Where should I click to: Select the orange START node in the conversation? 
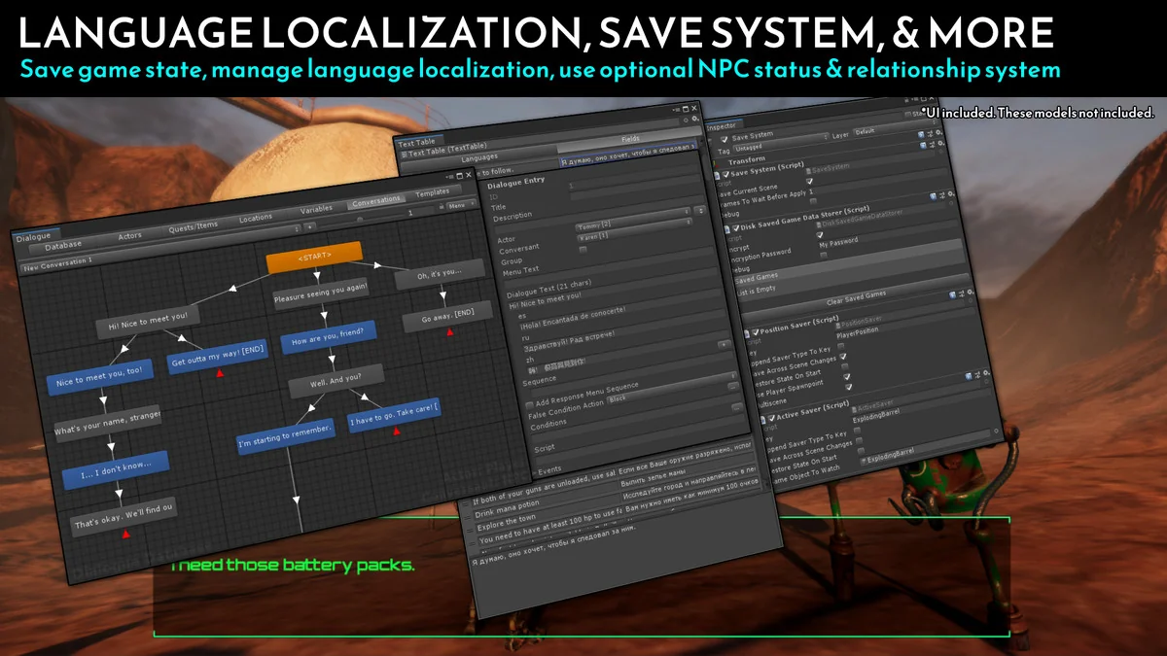[315, 255]
